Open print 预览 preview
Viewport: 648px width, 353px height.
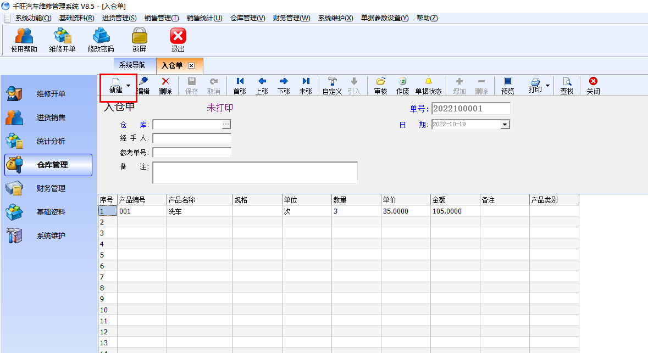(x=508, y=86)
